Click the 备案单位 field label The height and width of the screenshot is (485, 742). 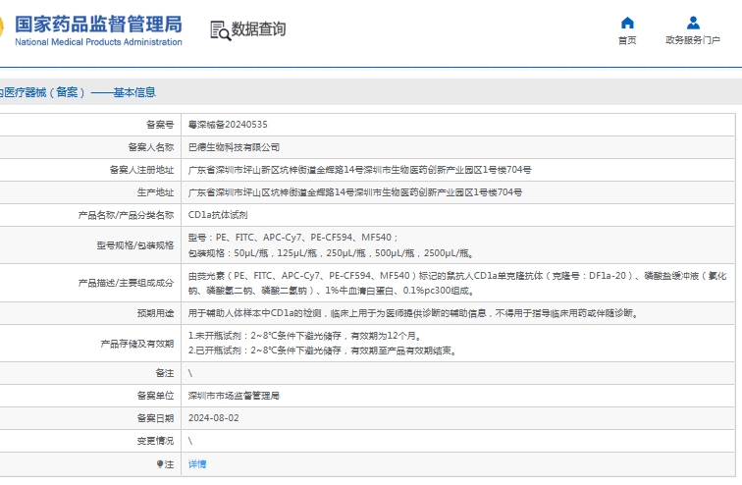coord(156,396)
